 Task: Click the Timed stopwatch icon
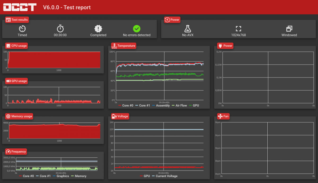[22, 29]
